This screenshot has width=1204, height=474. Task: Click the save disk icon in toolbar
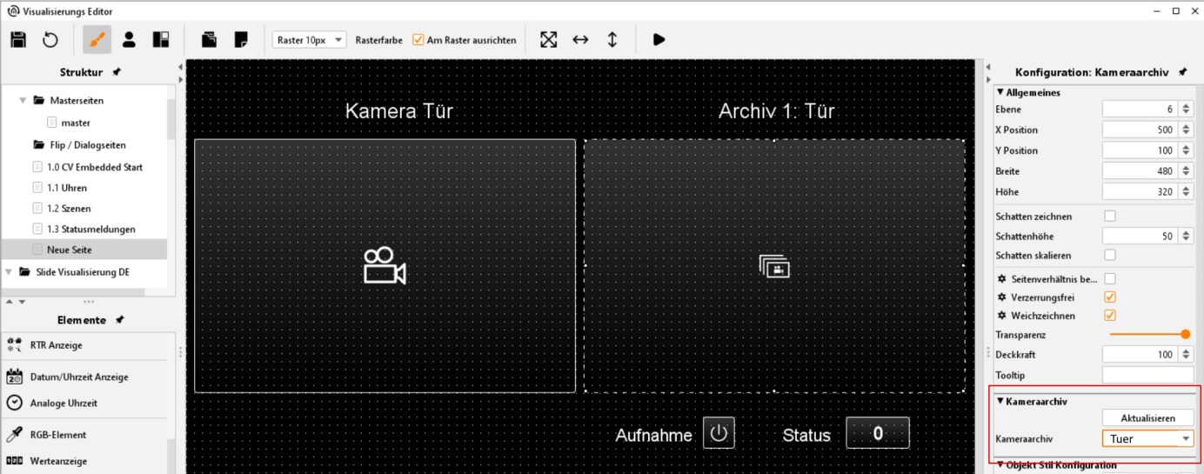point(18,40)
